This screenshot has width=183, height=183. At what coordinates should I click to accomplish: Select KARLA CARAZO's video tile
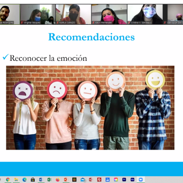pyautogui.click(x=73, y=14)
